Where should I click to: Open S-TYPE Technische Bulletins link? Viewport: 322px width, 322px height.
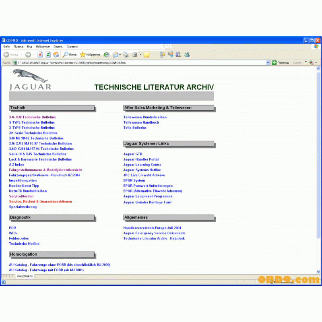point(32,122)
